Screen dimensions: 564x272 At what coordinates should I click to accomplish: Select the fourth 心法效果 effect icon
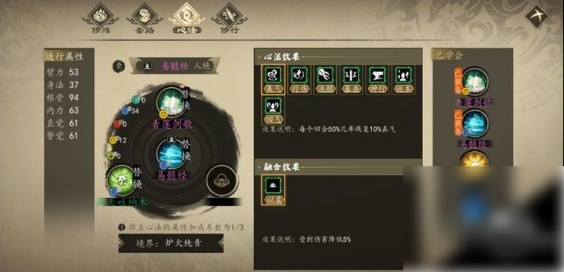pyautogui.click(x=352, y=80)
